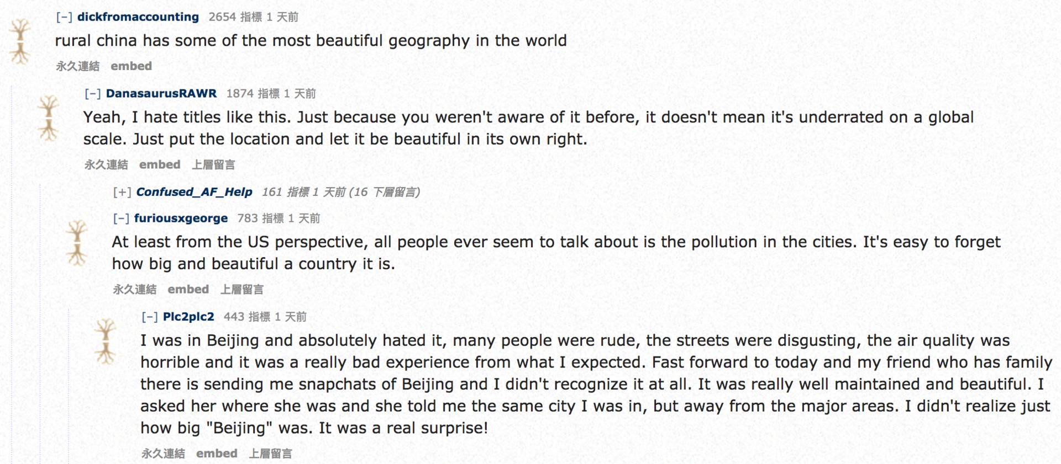Viewport: 1061px width, 464px height.
Task: View Plc2plc2's user profile
Action: point(188,317)
